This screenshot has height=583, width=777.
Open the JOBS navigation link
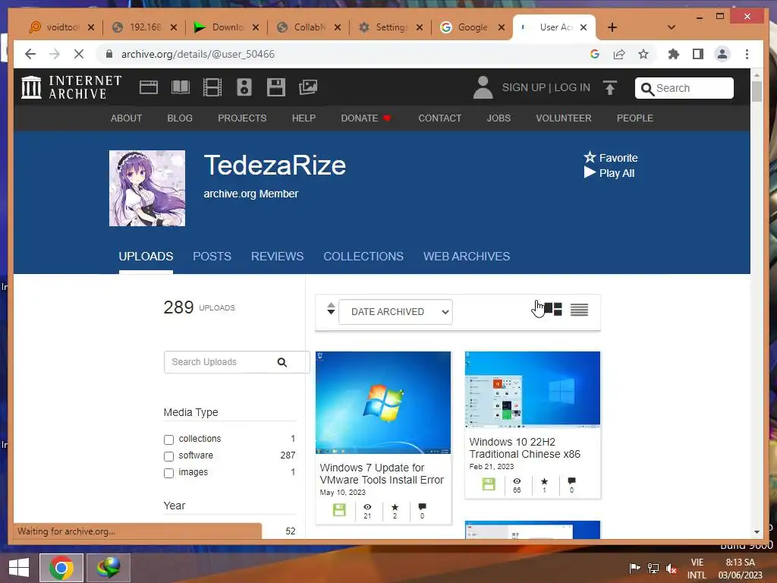(x=499, y=118)
